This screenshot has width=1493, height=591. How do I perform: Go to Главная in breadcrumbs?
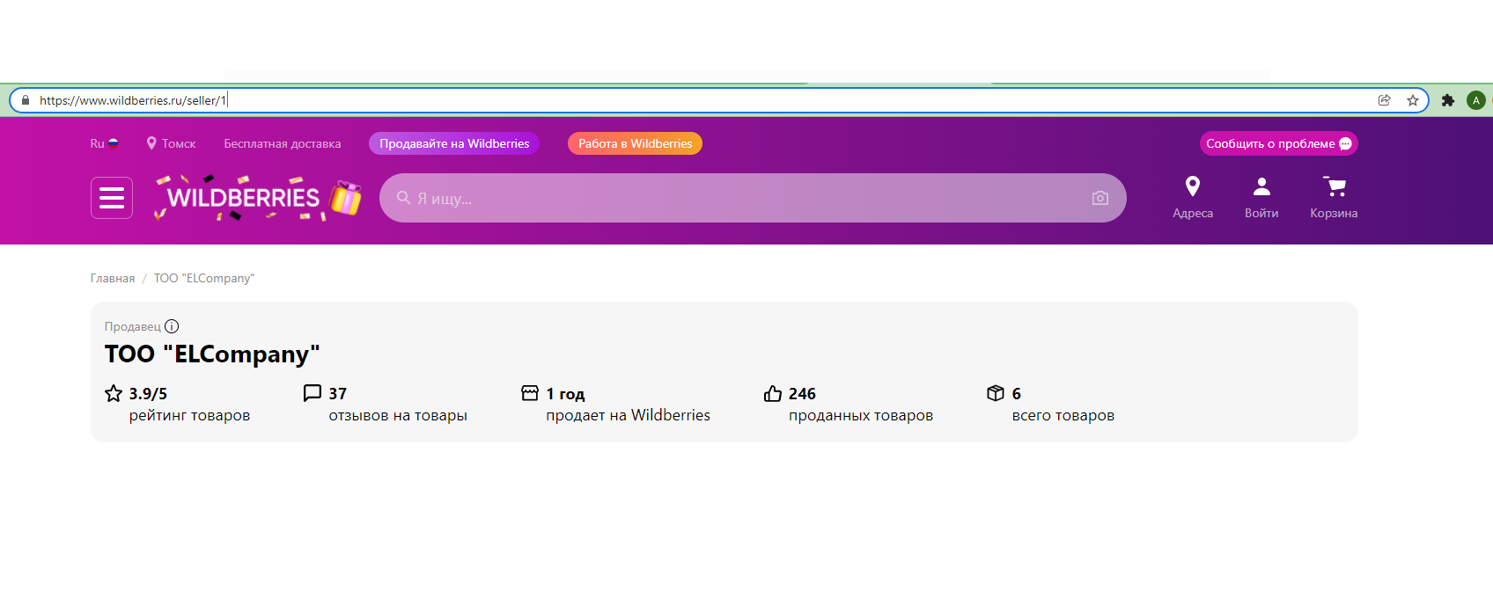(113, 278)
